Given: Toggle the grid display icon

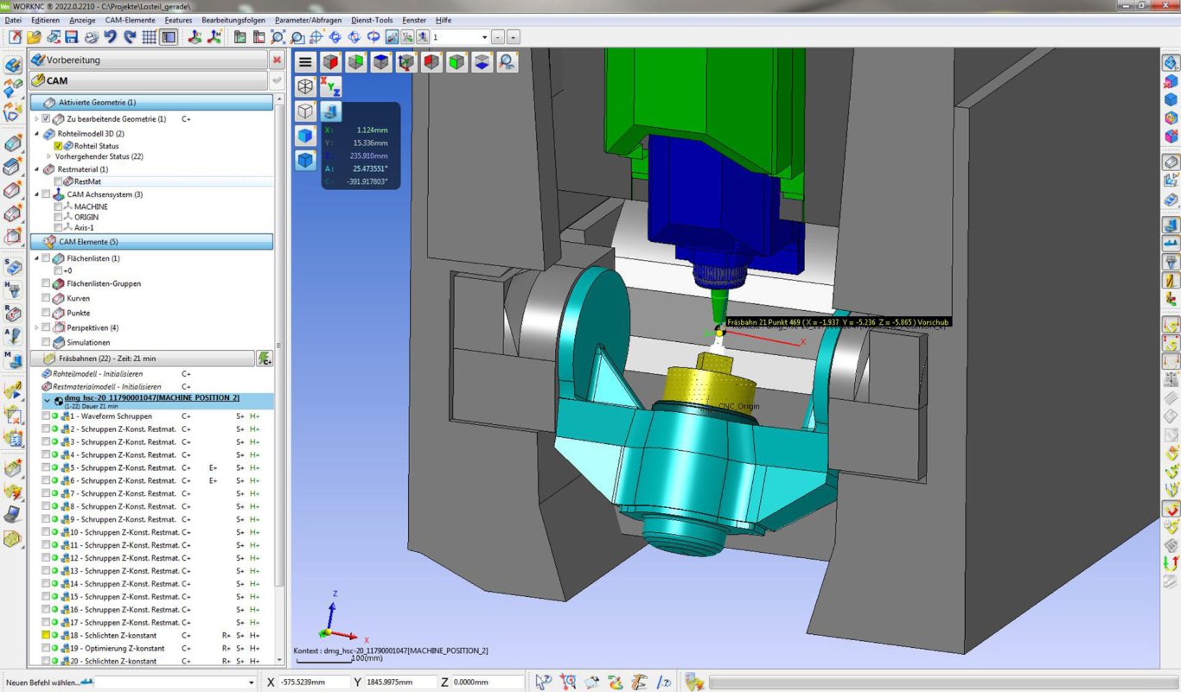Looking at the screenshot, I should pyautogui.click(x=150, y=37).
